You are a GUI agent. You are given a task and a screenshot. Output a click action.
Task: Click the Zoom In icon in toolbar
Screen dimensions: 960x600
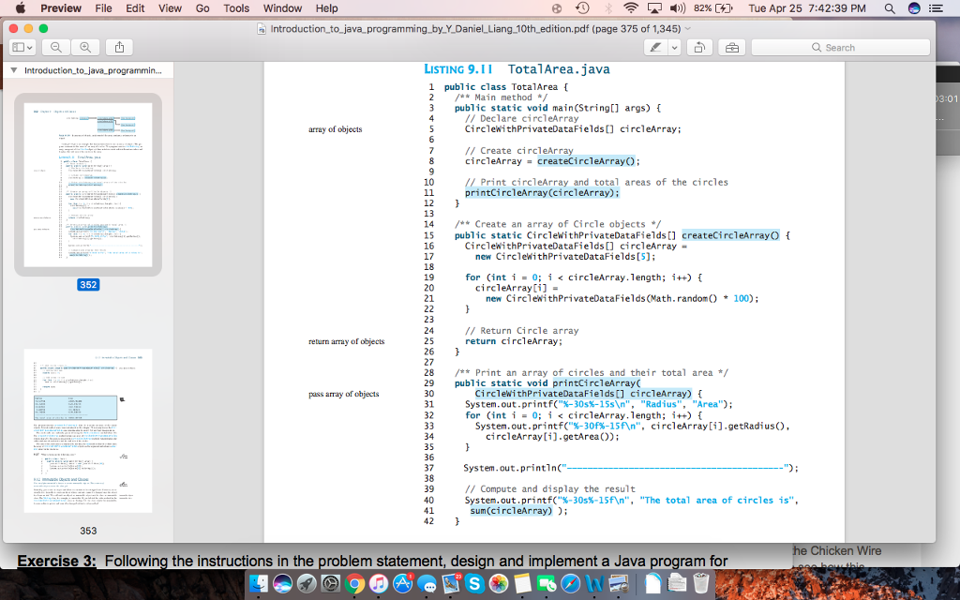click(84, 47)
